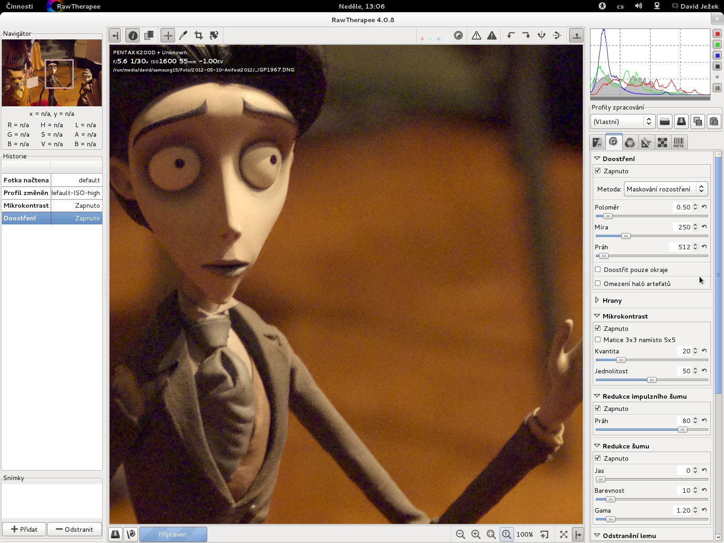Screen dimensions: 724x543
Task: Collapse the Mikrokontrast section
Action: [597, 316]
